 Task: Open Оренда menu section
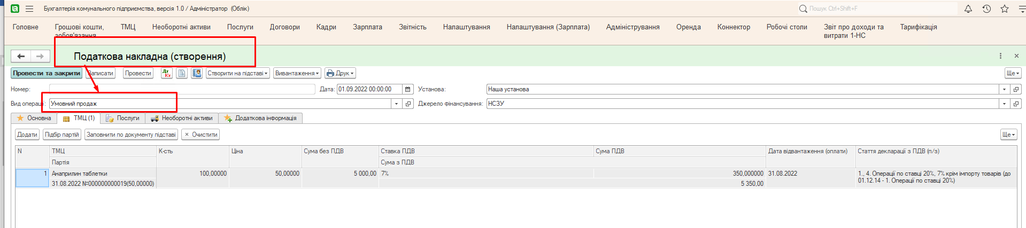[x=688, y=27]
